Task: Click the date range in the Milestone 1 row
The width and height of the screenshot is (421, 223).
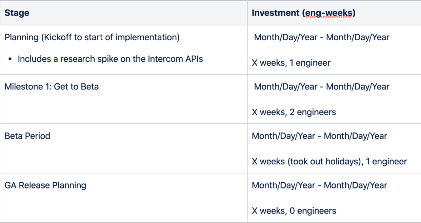Action: pyautogui.click(x=322, y=86)
